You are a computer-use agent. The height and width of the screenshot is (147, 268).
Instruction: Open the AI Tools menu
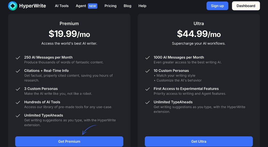pyautogui.click(x=62, y=6)
